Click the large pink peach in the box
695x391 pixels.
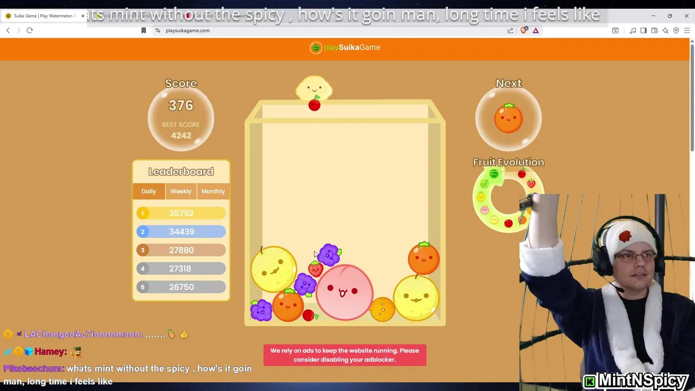344,293
